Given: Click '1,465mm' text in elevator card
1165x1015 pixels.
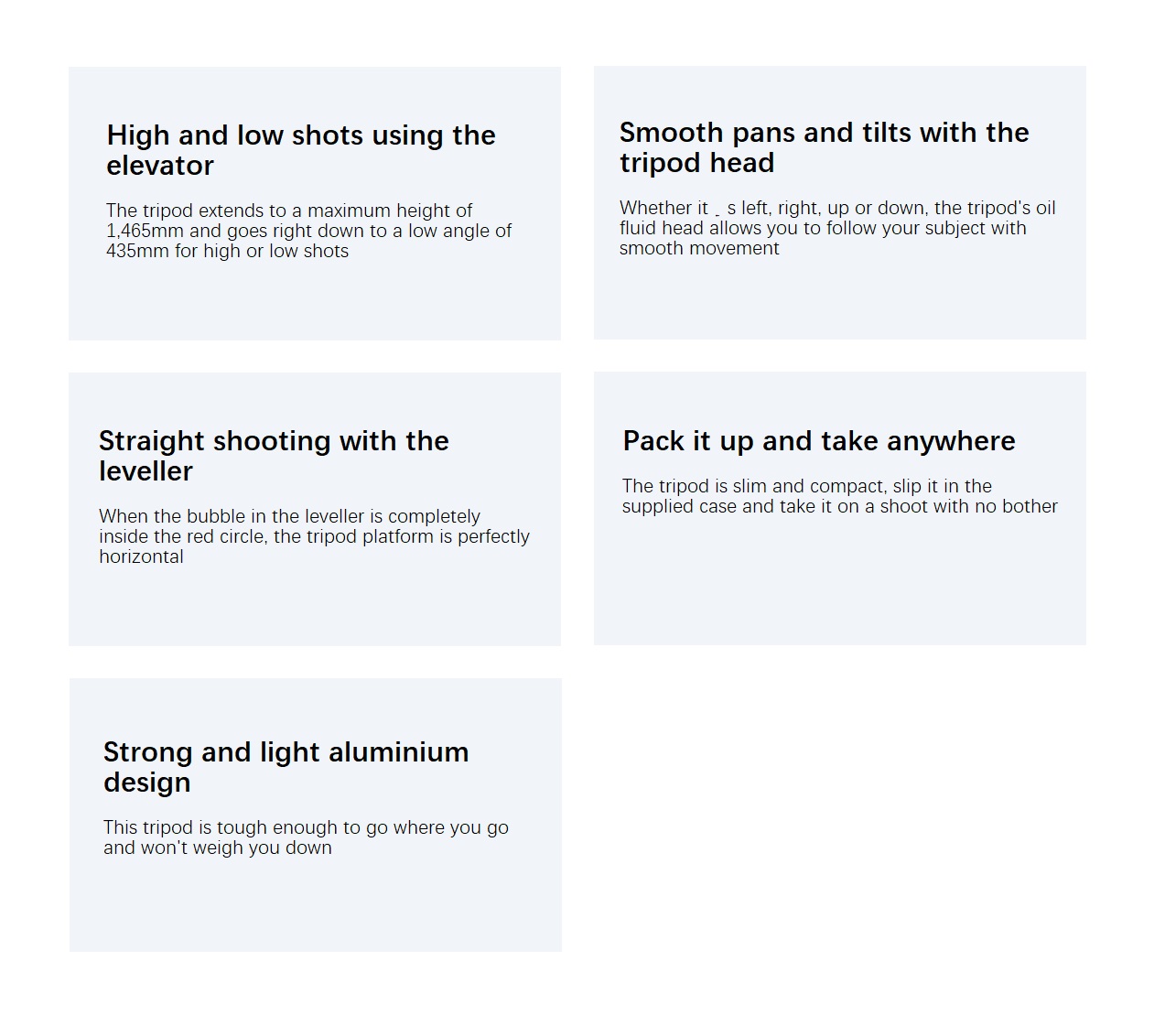Looking at the screenshot, I should (x=145, y=231).
